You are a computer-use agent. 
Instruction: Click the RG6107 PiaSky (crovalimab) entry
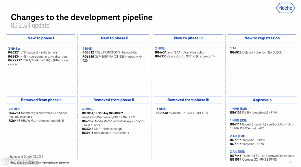click(253, 112)
